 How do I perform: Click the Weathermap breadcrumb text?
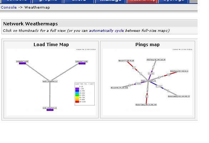point(37,8)
